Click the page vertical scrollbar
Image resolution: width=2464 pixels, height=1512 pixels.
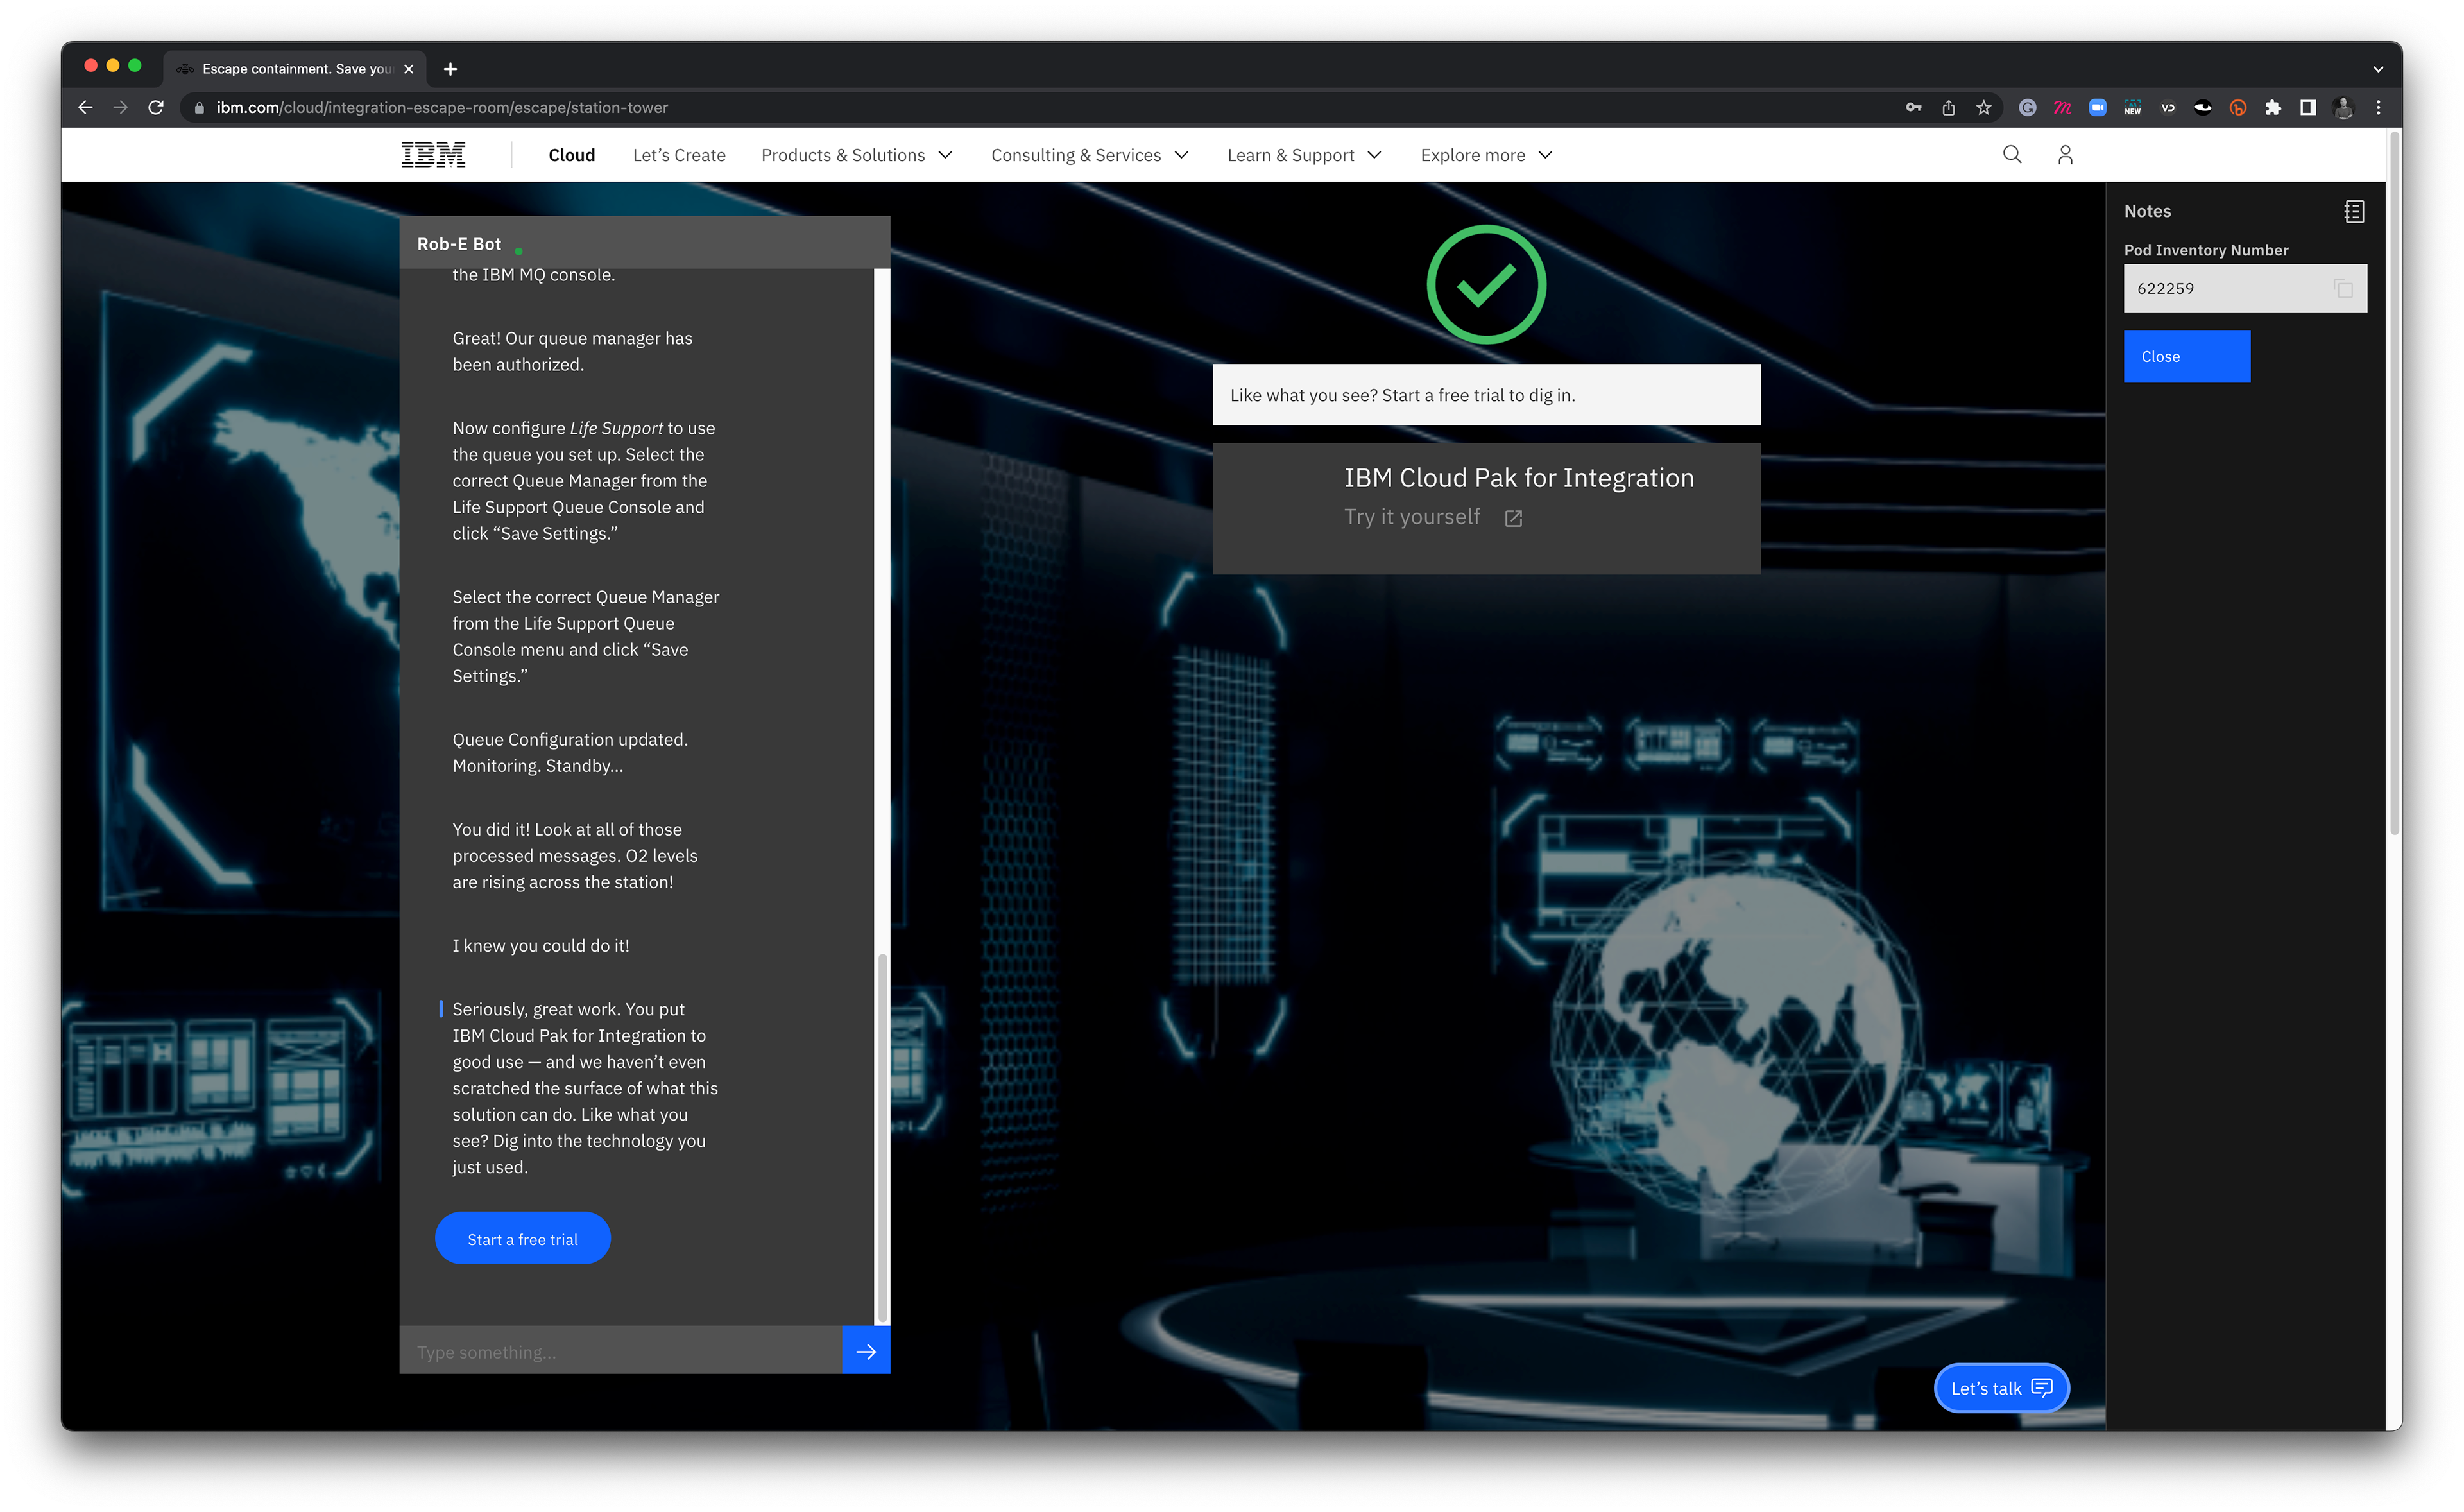[x=2394, y=482]
